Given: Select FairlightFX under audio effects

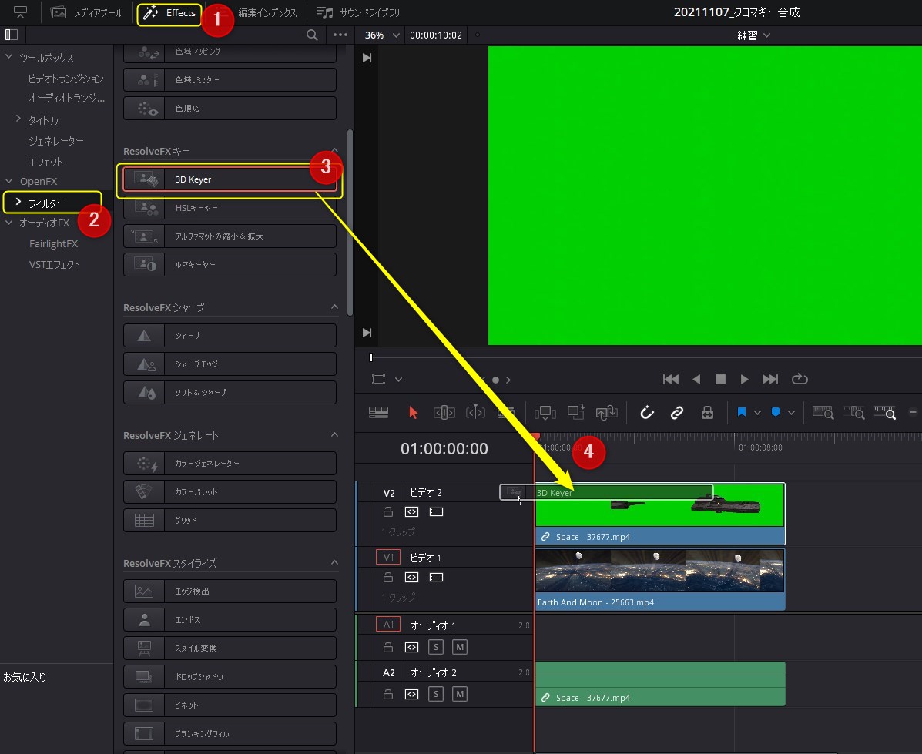Looking at the screenshot, I should (x=53, y=243).
